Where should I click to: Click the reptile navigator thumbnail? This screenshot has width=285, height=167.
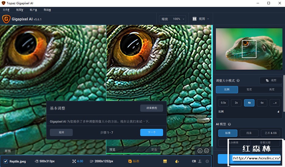(x=249, y=49)
